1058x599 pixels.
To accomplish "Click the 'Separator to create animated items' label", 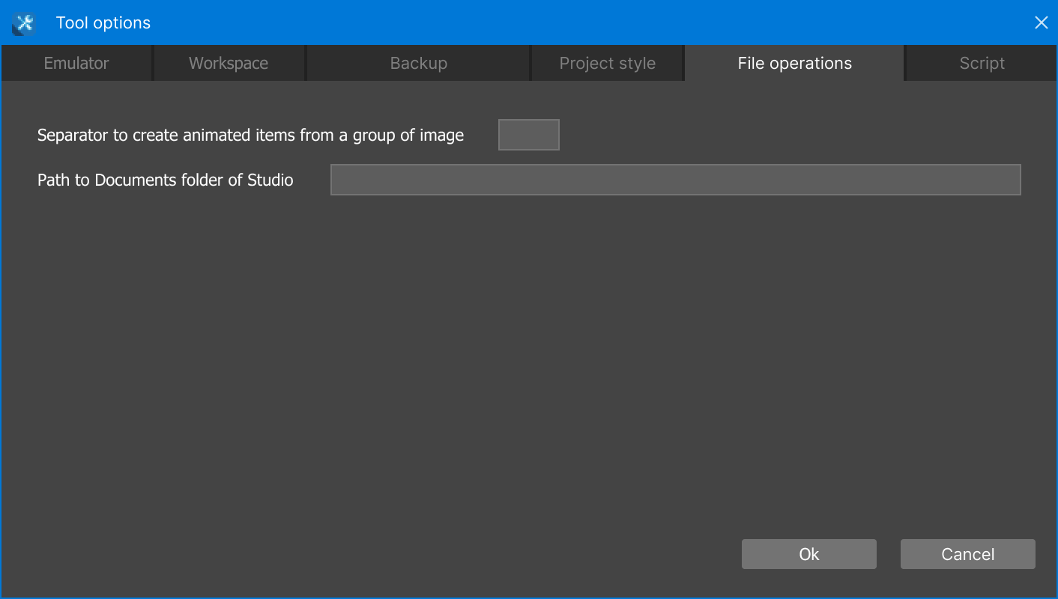I will [x=250, y=136].
